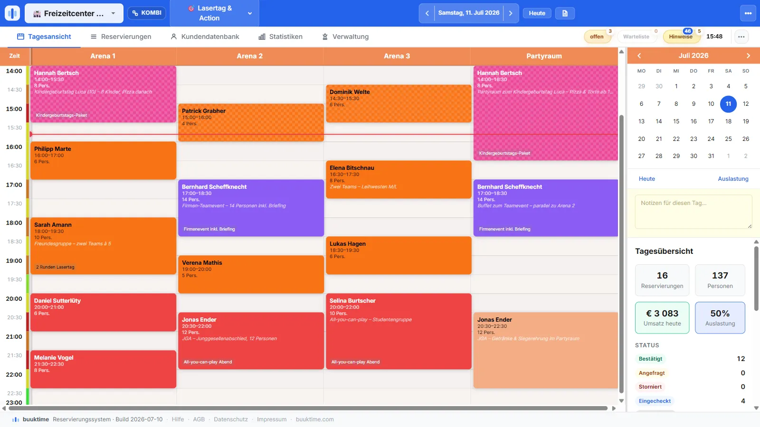Go to previous day arrow
Viewport: 760px width, 427px height.
[x=427, y=13]
